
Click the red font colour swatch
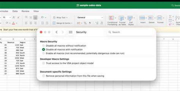13,23
